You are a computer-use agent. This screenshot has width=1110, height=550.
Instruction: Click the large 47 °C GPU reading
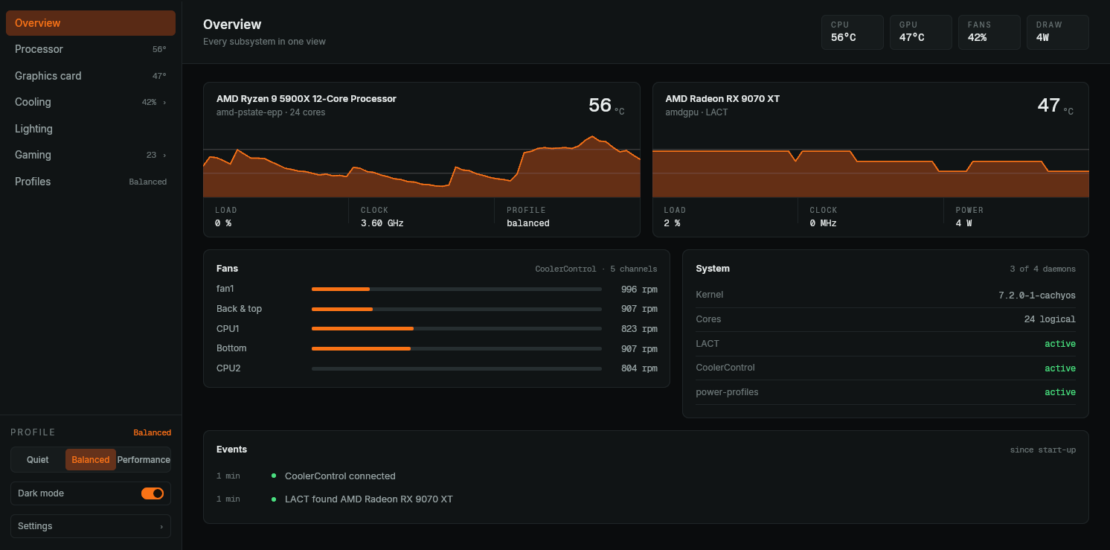pyautogui.click(x=1055, y=106)
